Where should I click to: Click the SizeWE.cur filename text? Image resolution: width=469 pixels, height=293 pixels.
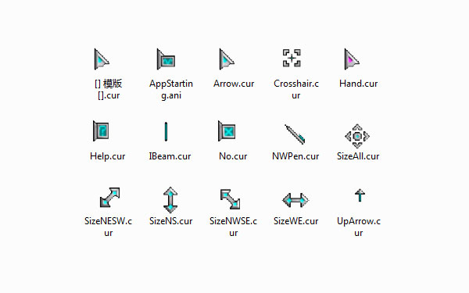click(295, 221)
